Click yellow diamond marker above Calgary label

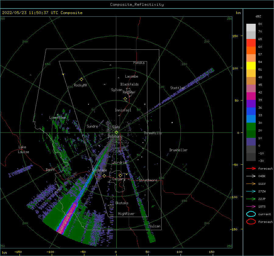(120, 175)
